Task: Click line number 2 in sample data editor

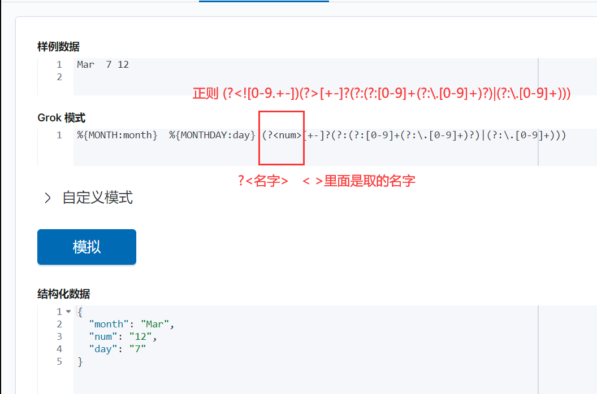Action: click(59, 77)
